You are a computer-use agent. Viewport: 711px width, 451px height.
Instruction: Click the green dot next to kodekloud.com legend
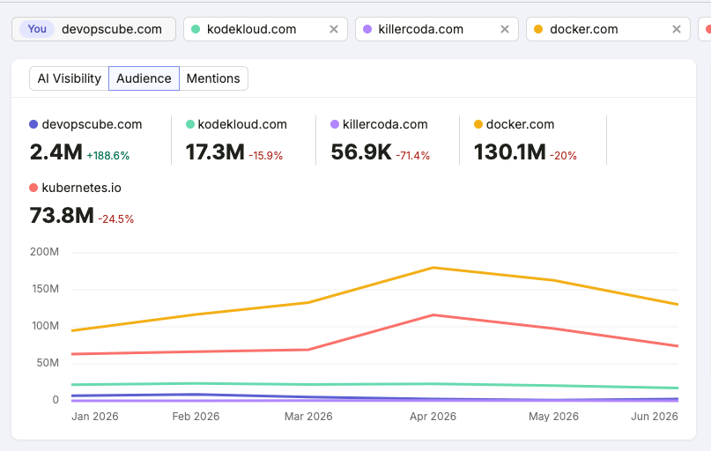coord(190,124)
